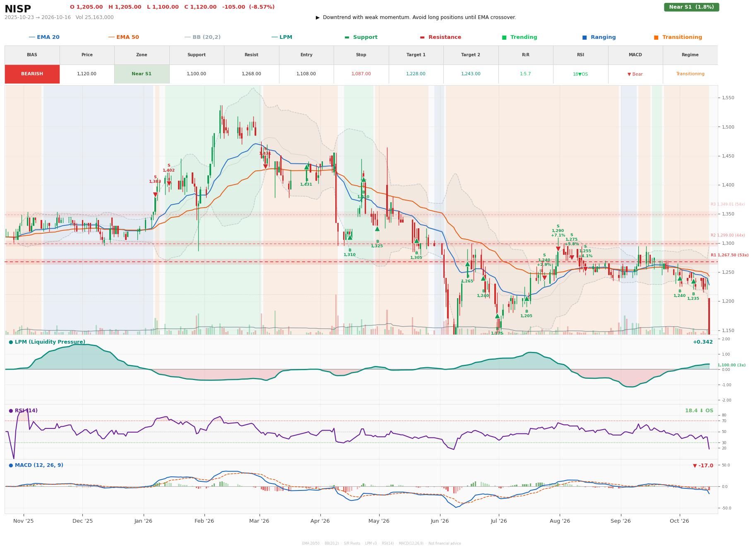
Task: Click the +0.342 LPM reading
Action: [703, 342]
